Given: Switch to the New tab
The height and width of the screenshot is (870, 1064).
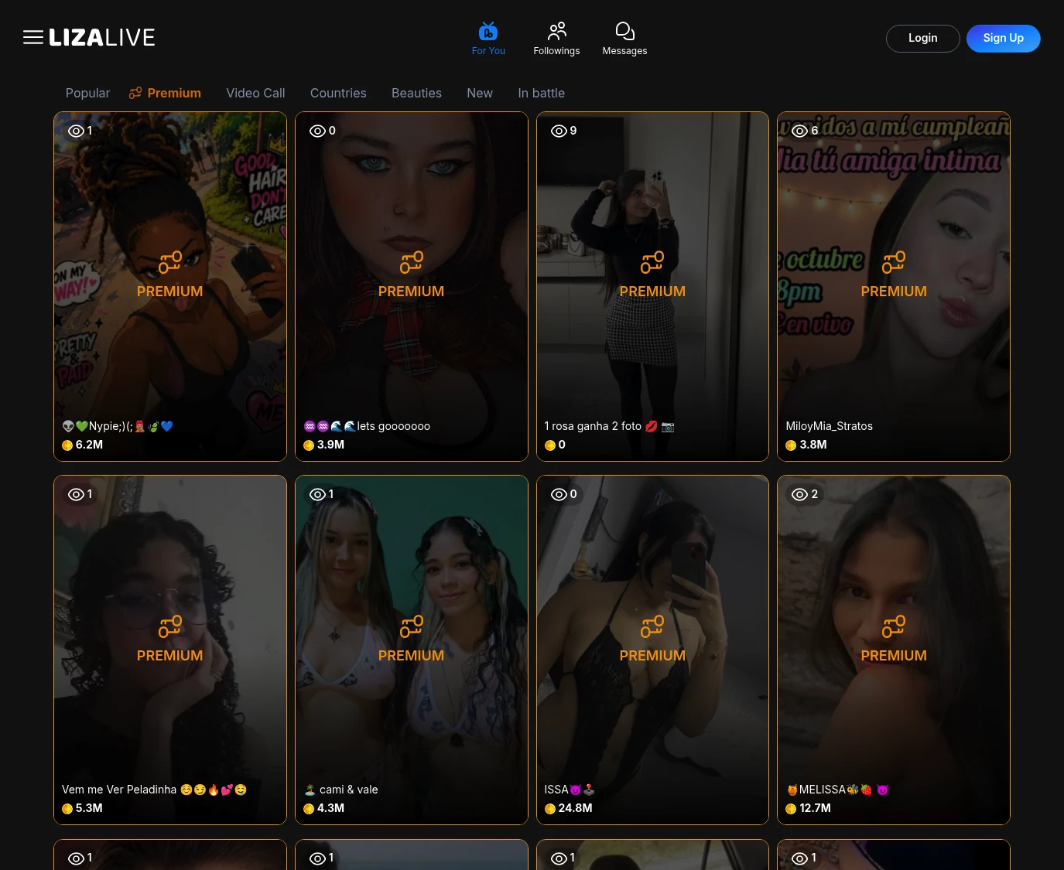Looking at the screenshot, I should coord(480,93).
